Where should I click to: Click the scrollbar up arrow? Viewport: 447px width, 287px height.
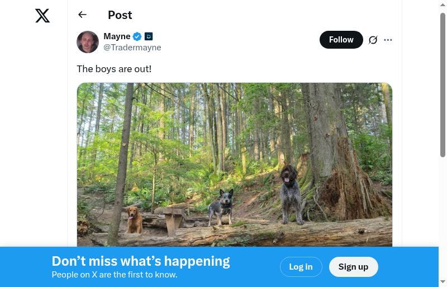tap(443, 5)
